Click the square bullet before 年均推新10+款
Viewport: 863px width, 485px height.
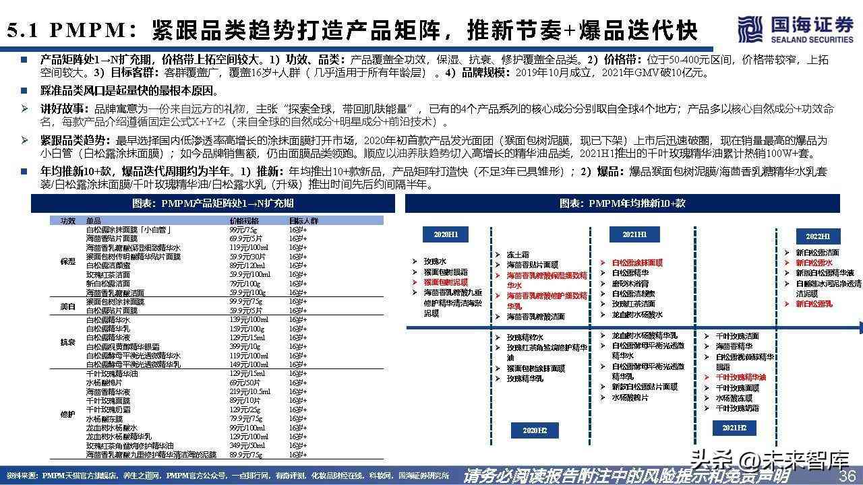point(24,171)
